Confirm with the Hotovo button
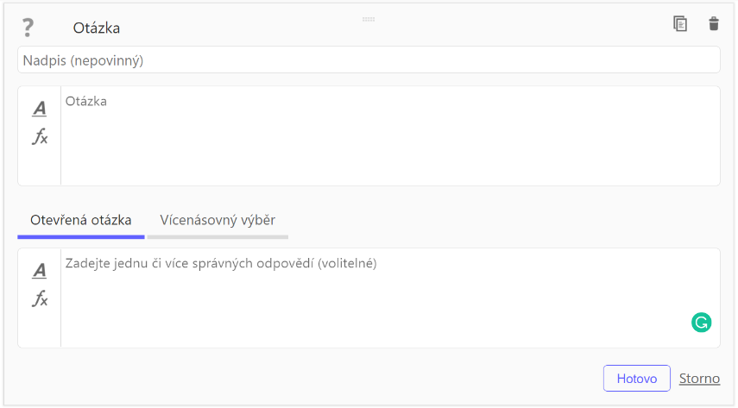Viewport: 738px width, 408px height. [x=636, y=379]
